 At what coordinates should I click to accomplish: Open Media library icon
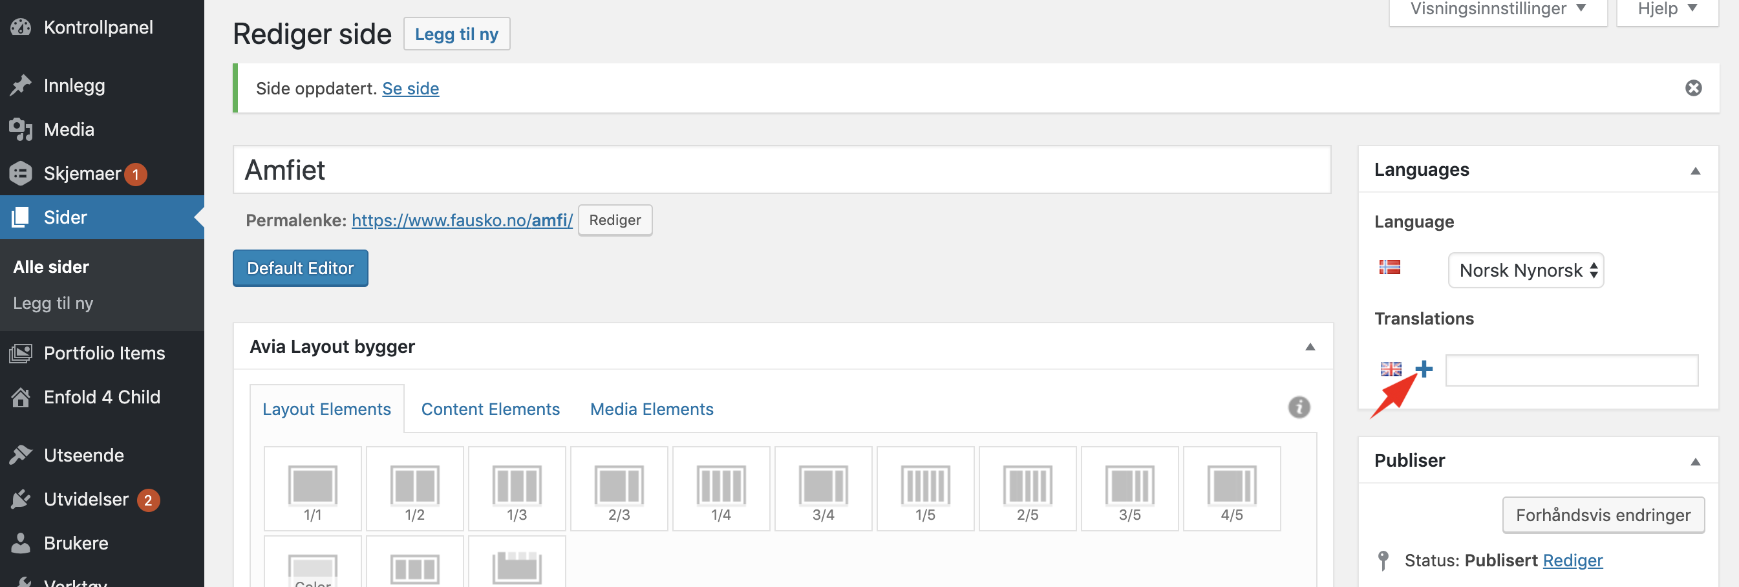[21, 129]
